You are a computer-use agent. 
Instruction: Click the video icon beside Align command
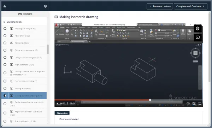click(12, 65)
